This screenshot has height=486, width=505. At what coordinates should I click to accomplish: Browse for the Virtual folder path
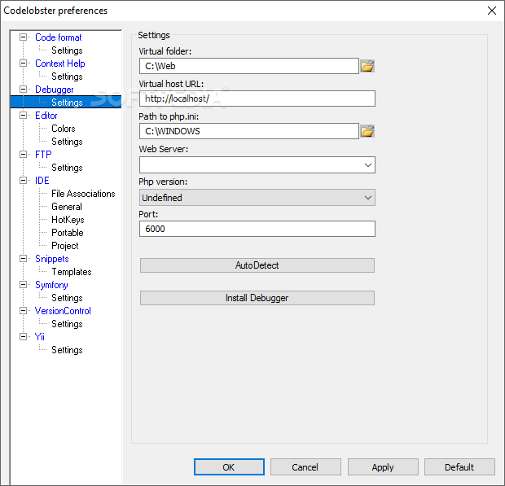point(367,66)
